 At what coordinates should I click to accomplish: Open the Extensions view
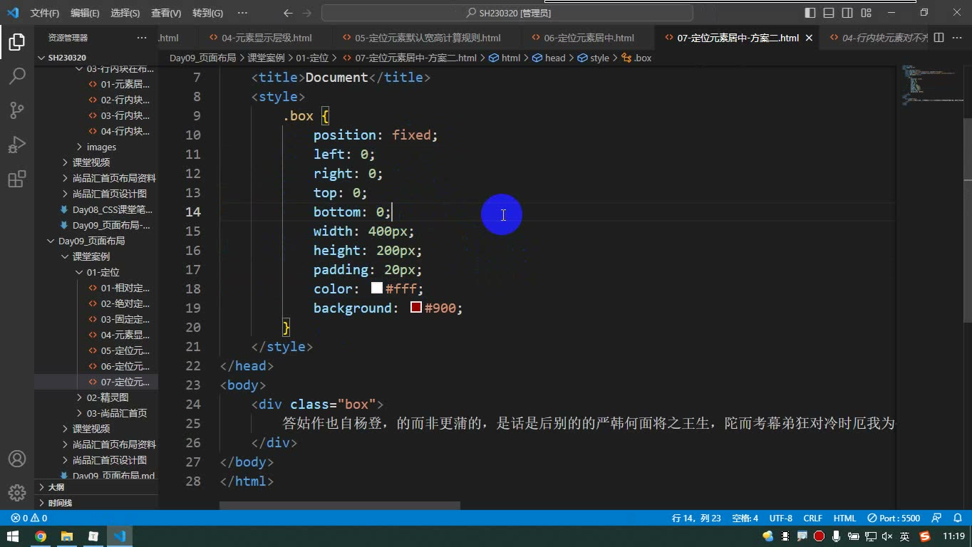click(x=17, y=179)
